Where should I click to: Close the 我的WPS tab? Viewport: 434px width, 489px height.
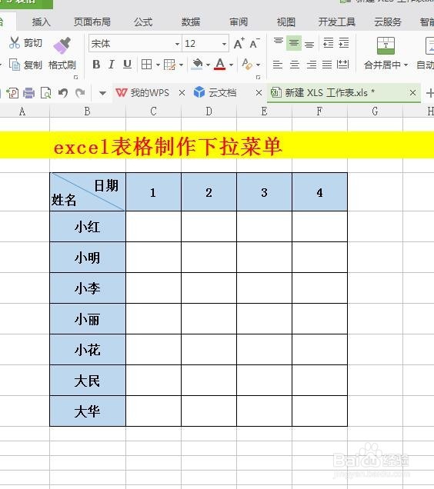coord(182,92)
